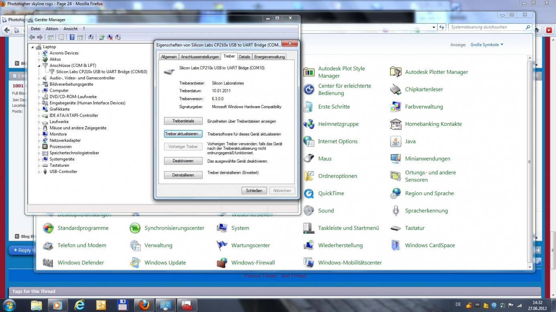Open Anzeige Große Symbole dropdown
The height and width of the screenshot is (312, 556).
tap(487, 45)
